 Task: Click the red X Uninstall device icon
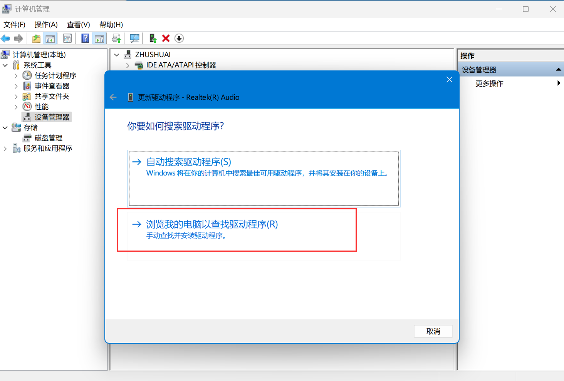point(166,38)
